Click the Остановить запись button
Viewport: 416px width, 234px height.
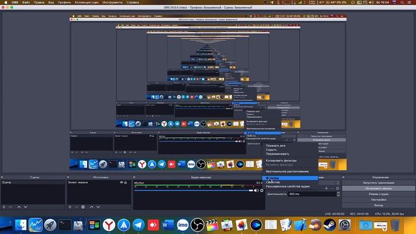point(378,188)
